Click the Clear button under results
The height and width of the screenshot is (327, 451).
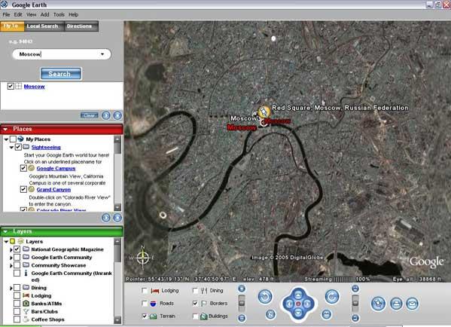tap(89, 115)
